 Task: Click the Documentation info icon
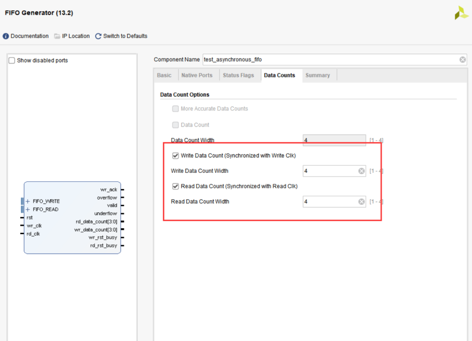6,36
